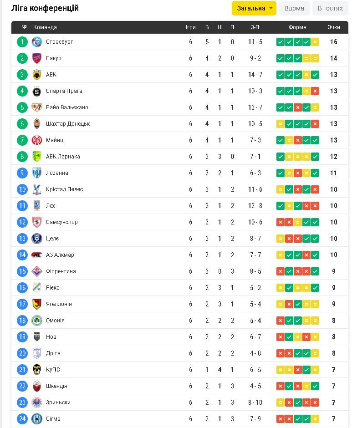Click the Страсбург club logo icon

[37, 42]
